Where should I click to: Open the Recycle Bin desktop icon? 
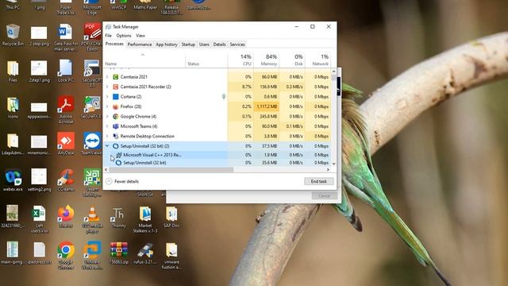click(x=13, y=32)
